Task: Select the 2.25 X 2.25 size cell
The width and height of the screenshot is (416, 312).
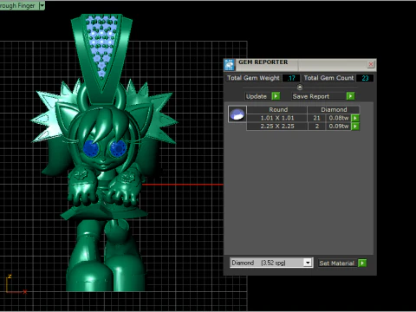Action: pos(277,127)
